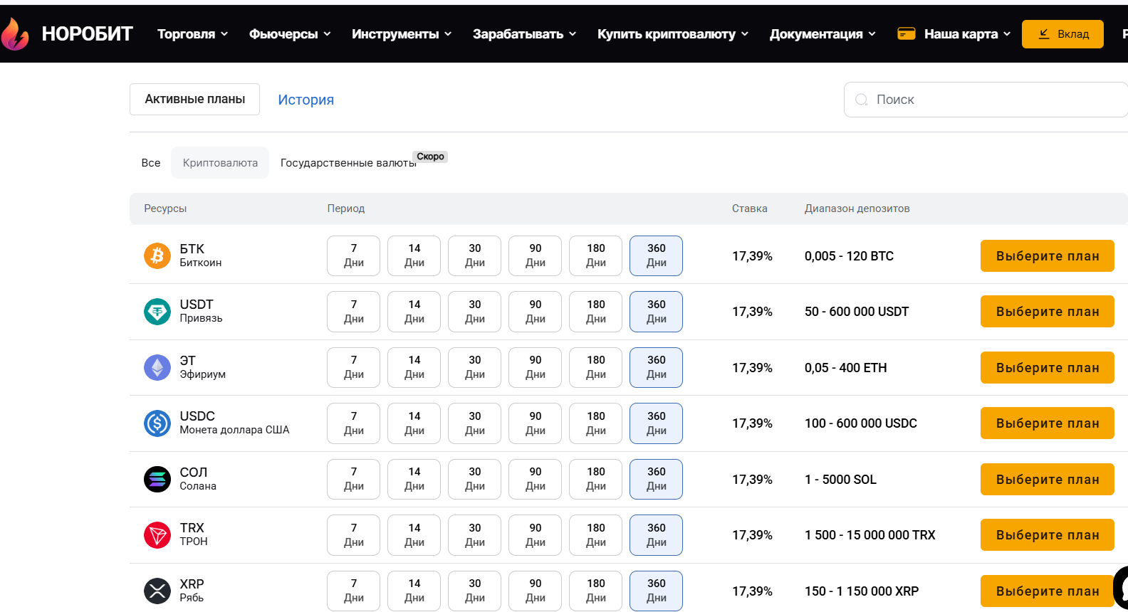Click the 17,39% rate in USDC row
The image size is (1128, 612).
click(x=752, y=423)
